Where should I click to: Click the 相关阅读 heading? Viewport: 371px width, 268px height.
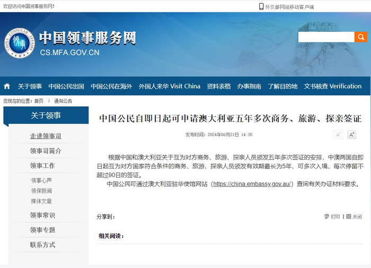pyautogui.click(x=111, y=236)
